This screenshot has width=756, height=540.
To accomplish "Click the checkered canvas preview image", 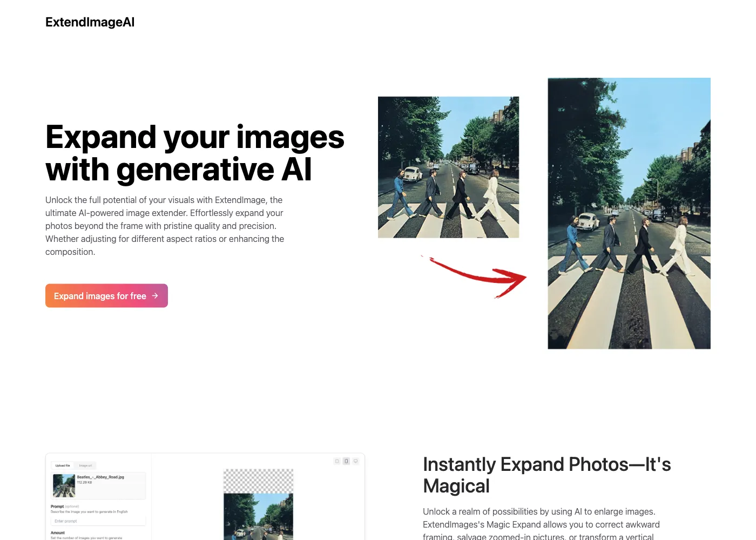I will [x=259, y=504].
